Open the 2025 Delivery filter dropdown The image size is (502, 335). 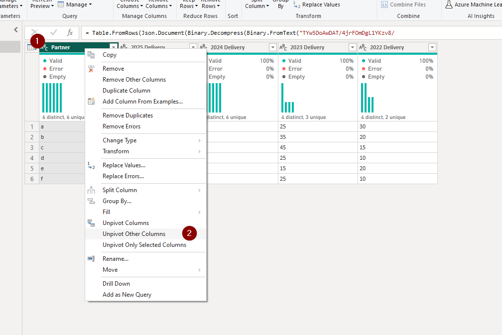tap(193, 47)
